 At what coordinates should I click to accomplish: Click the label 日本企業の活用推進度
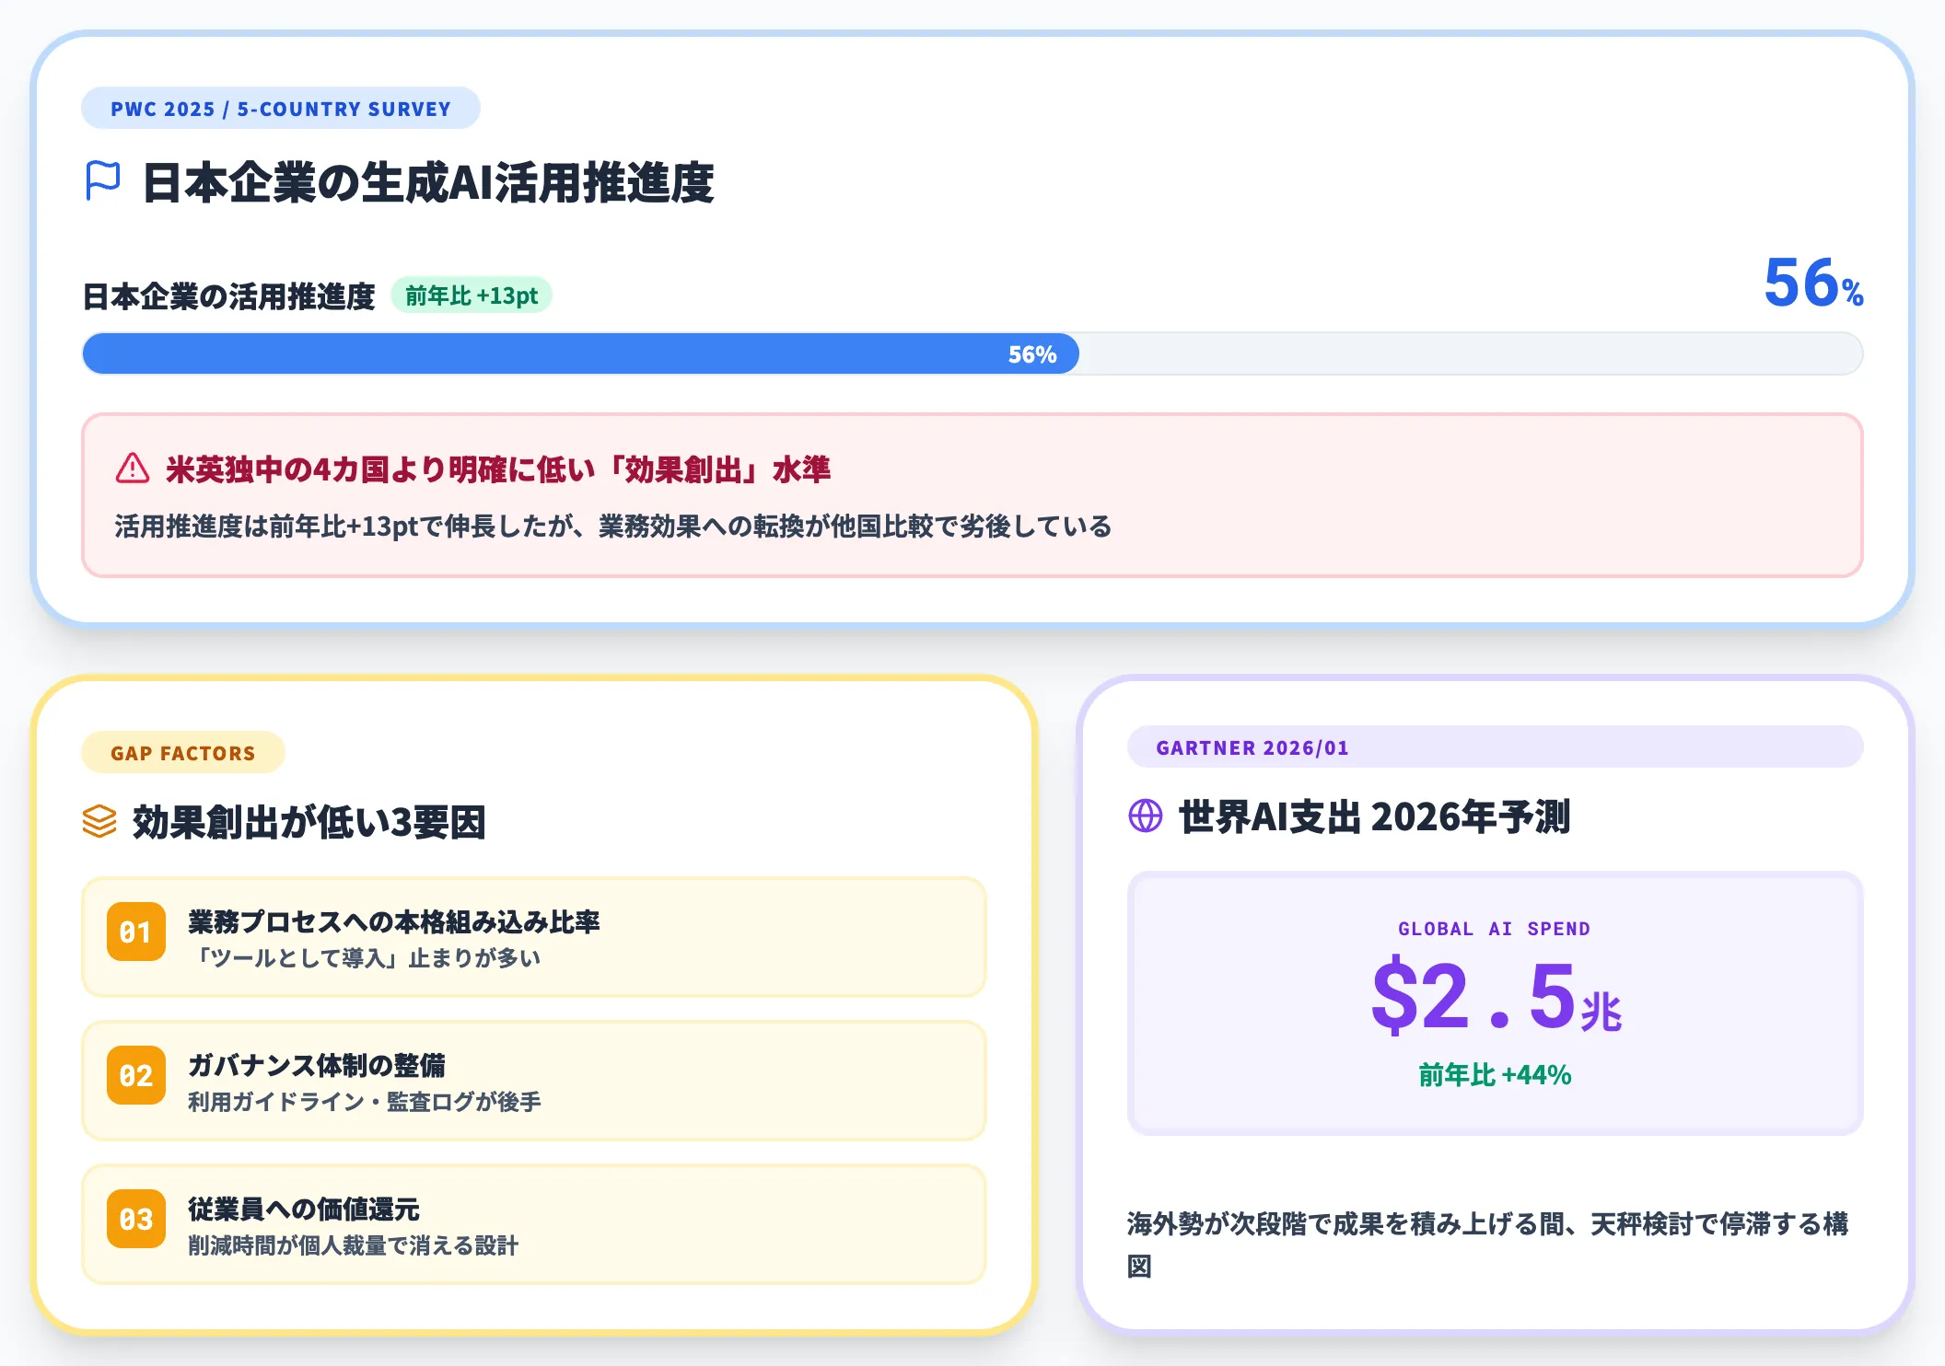pyautogui.click(x=229, y=295)
